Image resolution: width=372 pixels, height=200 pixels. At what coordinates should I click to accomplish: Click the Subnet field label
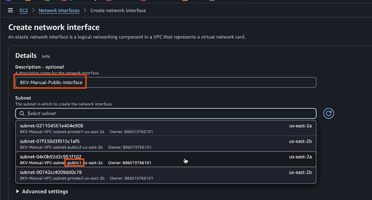pos(23,98)
